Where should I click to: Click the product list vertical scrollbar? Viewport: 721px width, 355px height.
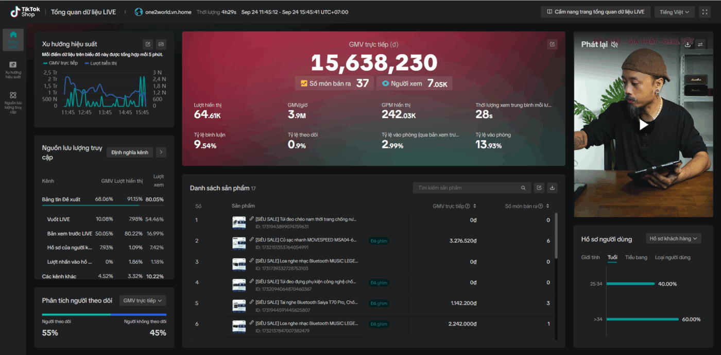click(556, 235)
